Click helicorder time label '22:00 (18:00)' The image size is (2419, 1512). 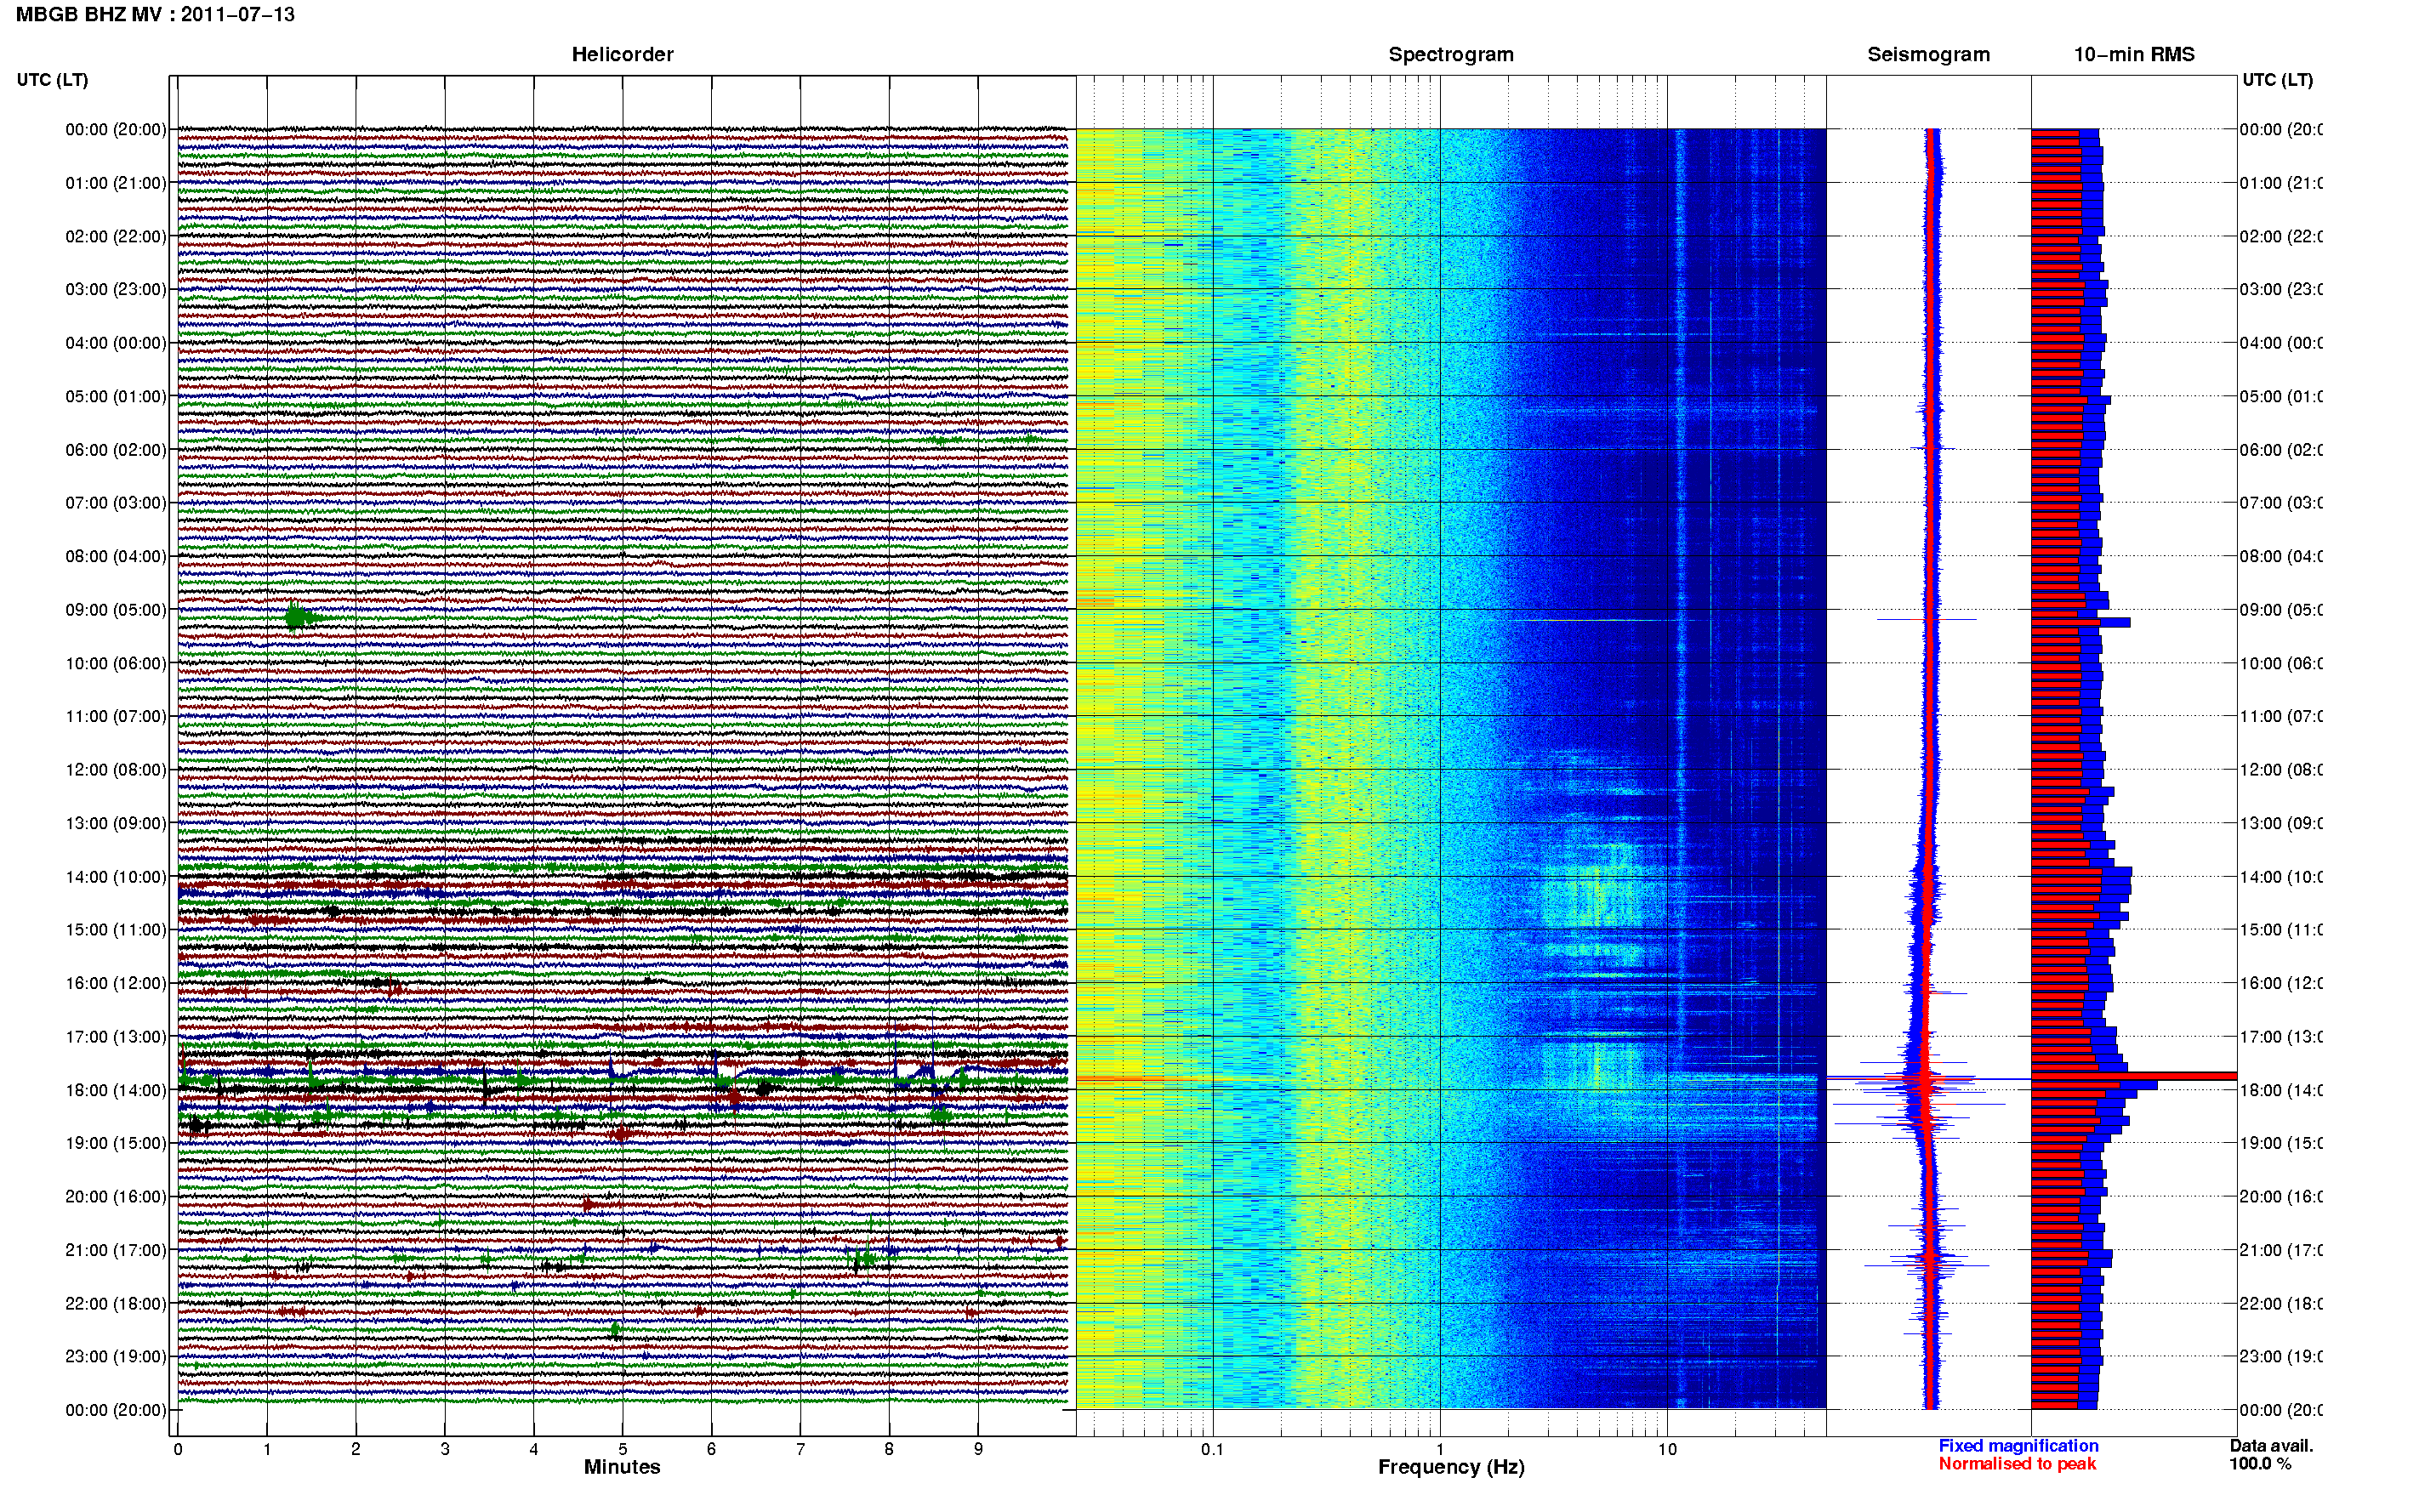(116, 1304)
